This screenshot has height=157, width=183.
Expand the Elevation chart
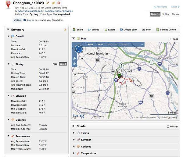point(74,140)
